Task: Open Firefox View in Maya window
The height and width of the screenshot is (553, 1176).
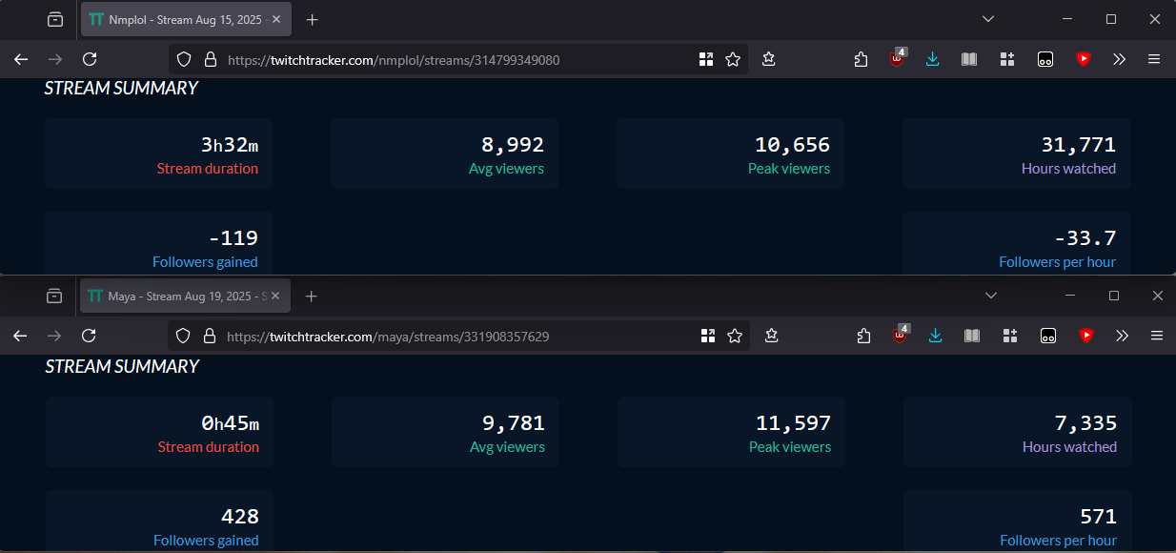Action: click(x=54, y=297)
